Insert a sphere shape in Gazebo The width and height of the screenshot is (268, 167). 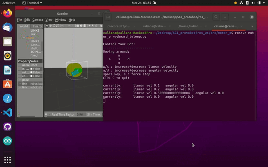[x=81, y=26]
